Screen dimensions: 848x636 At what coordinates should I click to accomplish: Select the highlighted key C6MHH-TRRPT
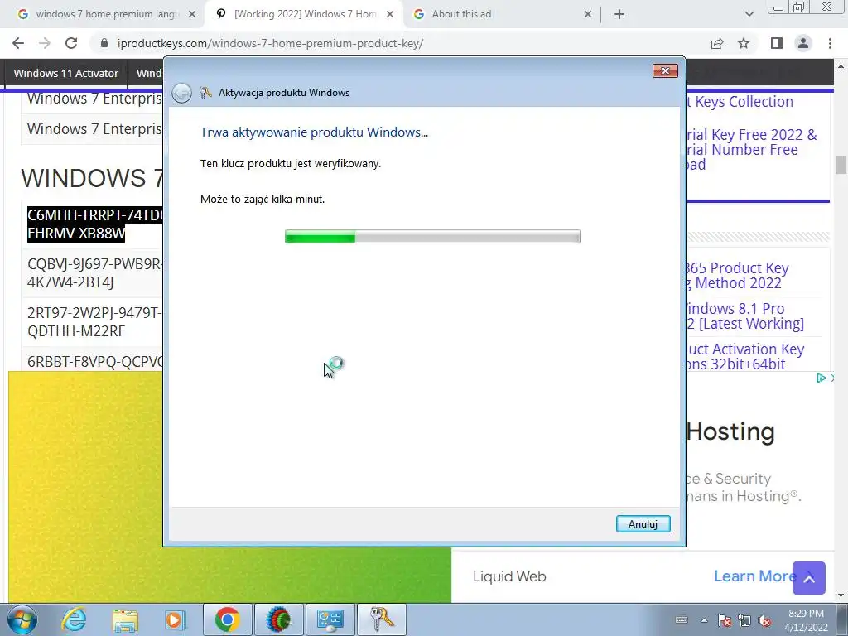[x=94, y=224]
